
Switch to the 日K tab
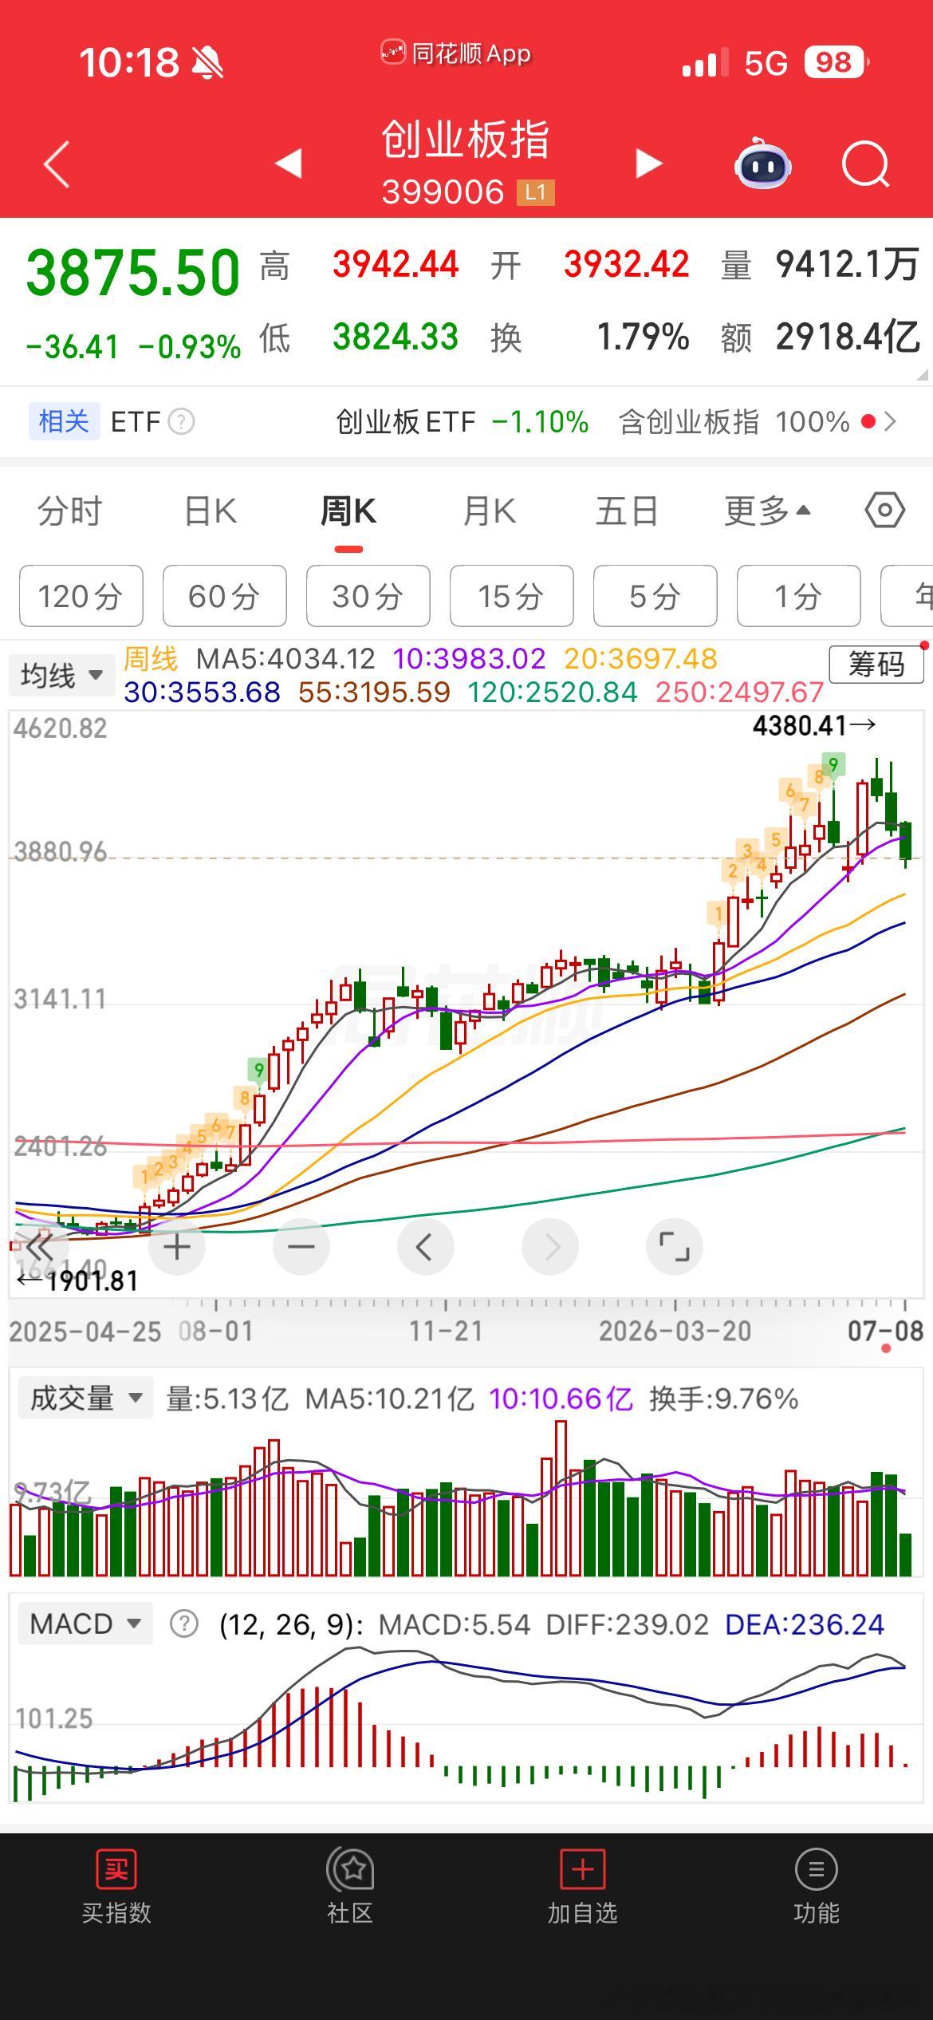coord(211,511)
